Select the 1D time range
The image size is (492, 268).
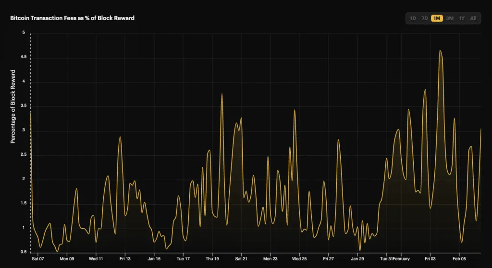coord(413,19)
